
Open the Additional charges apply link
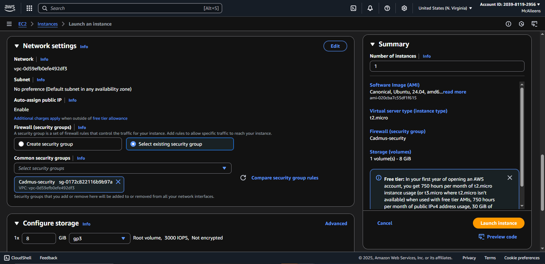37,118
